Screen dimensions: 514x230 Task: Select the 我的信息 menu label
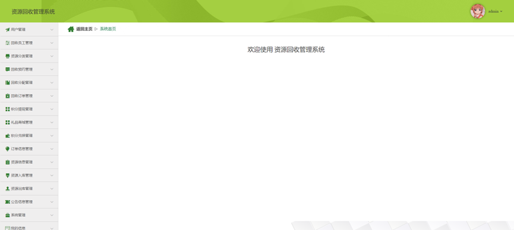pos(18,228)
